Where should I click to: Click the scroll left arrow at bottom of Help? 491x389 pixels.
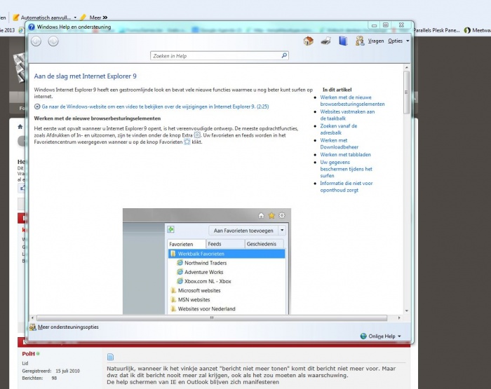[x=32, y=318]
